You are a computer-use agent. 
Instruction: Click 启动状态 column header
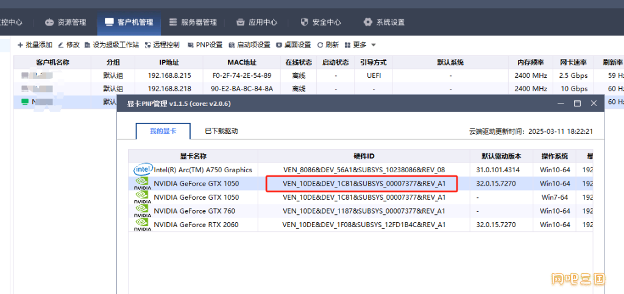pyautogui.click(x=336, y=63)
